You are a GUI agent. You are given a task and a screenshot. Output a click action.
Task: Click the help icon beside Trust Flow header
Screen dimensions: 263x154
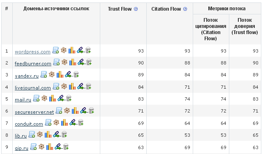pyautogui.click(x=136, y=9)
